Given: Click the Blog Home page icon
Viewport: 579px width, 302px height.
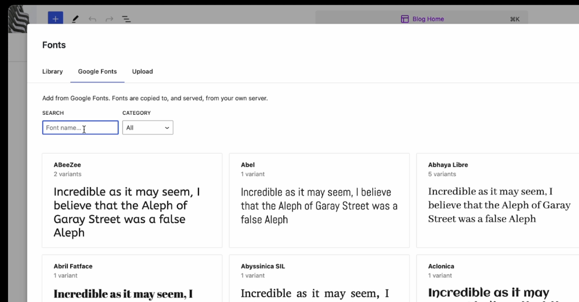Looking at the screenshot, I should tap(404, 19).
